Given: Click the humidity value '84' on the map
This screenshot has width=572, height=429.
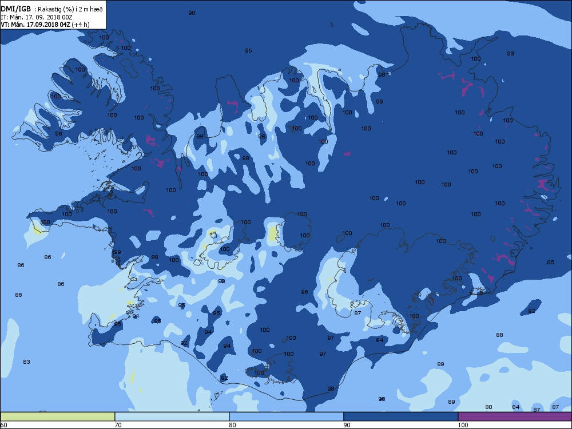Looking at the screenshot, I should tap(515, 407).
